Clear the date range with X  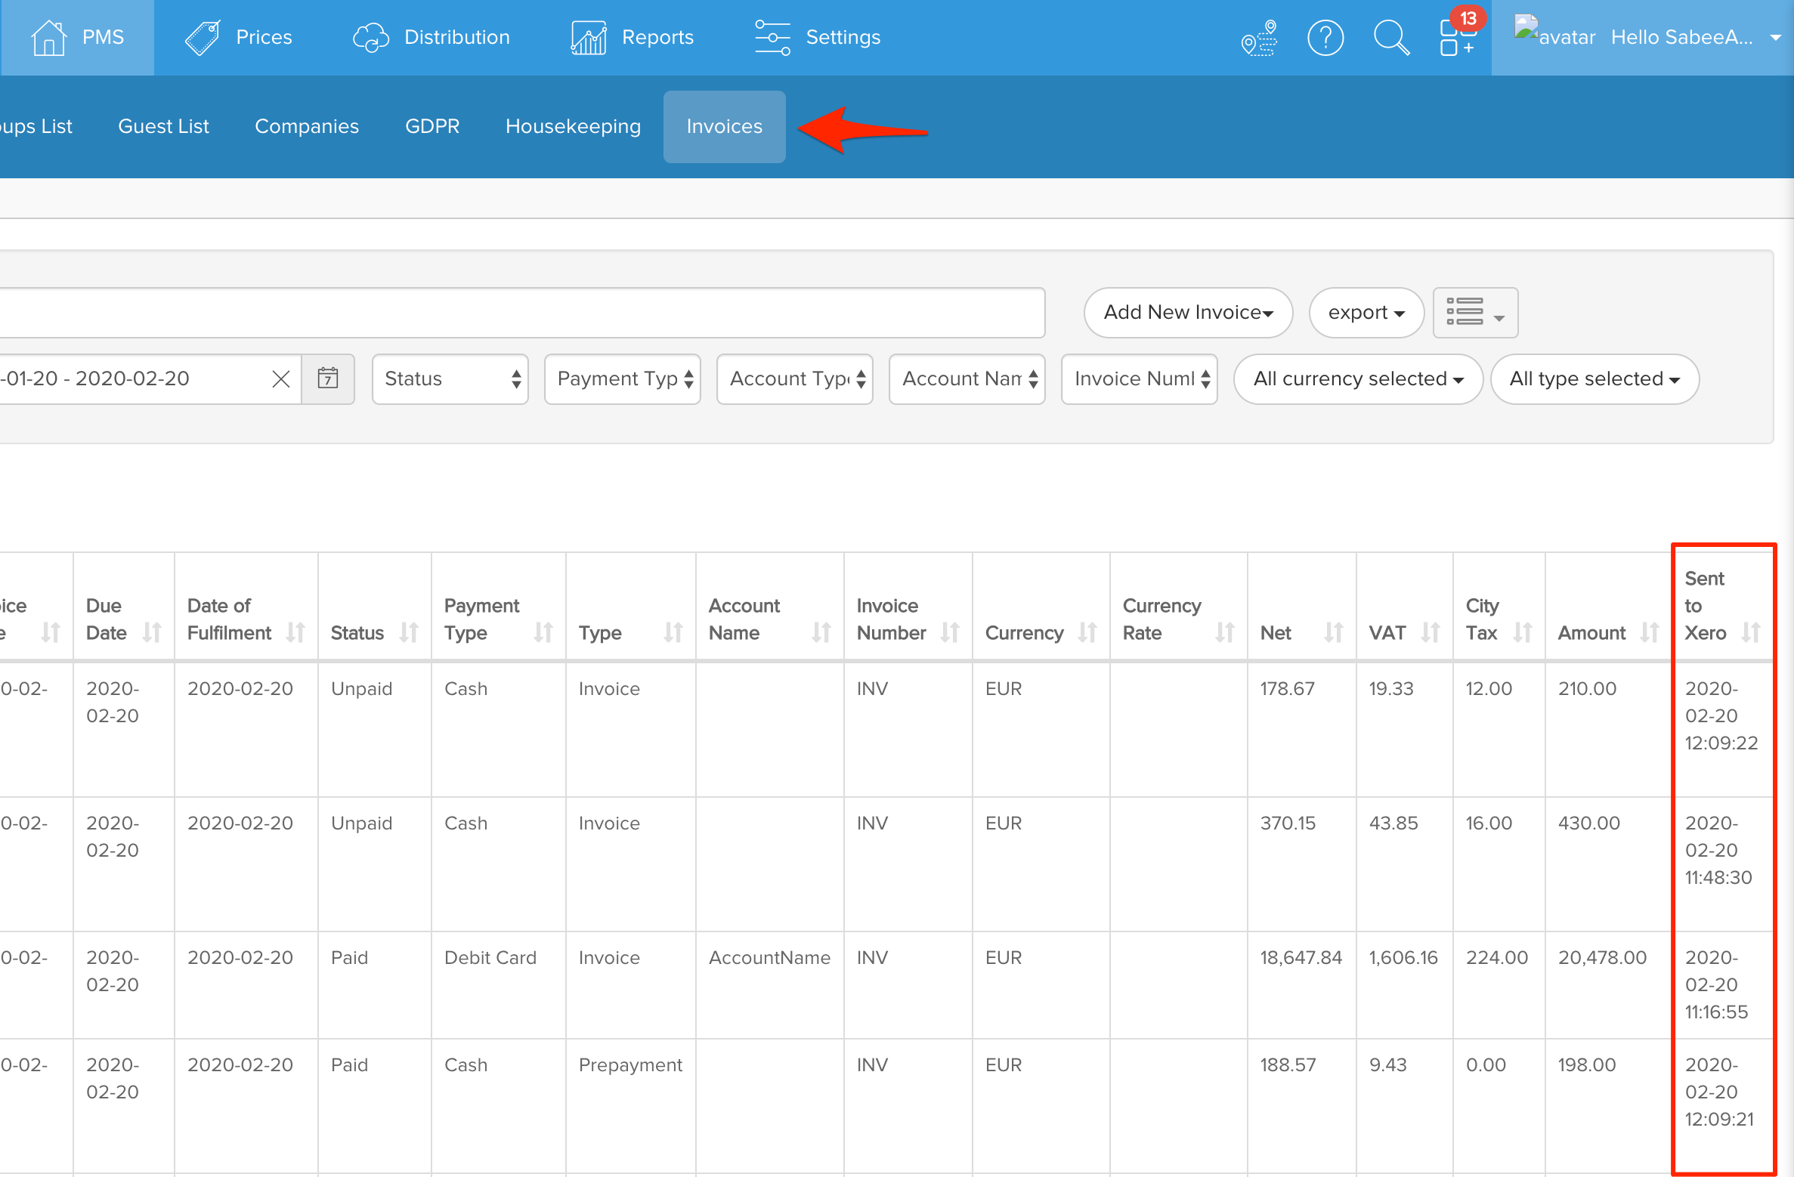pos(281,378)
